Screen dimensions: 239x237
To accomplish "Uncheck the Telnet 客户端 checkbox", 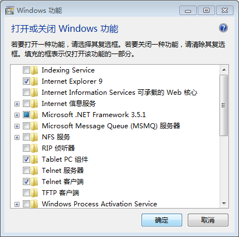I will point(26,182).
